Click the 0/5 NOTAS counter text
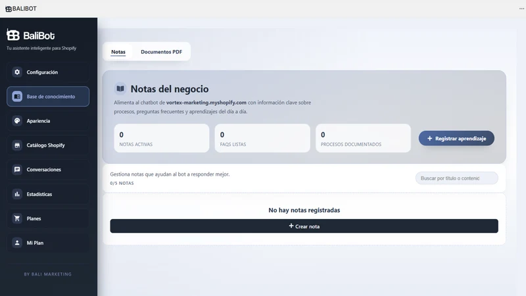Image resolution: width=526 pixels, height=296 pixels. 122,184
